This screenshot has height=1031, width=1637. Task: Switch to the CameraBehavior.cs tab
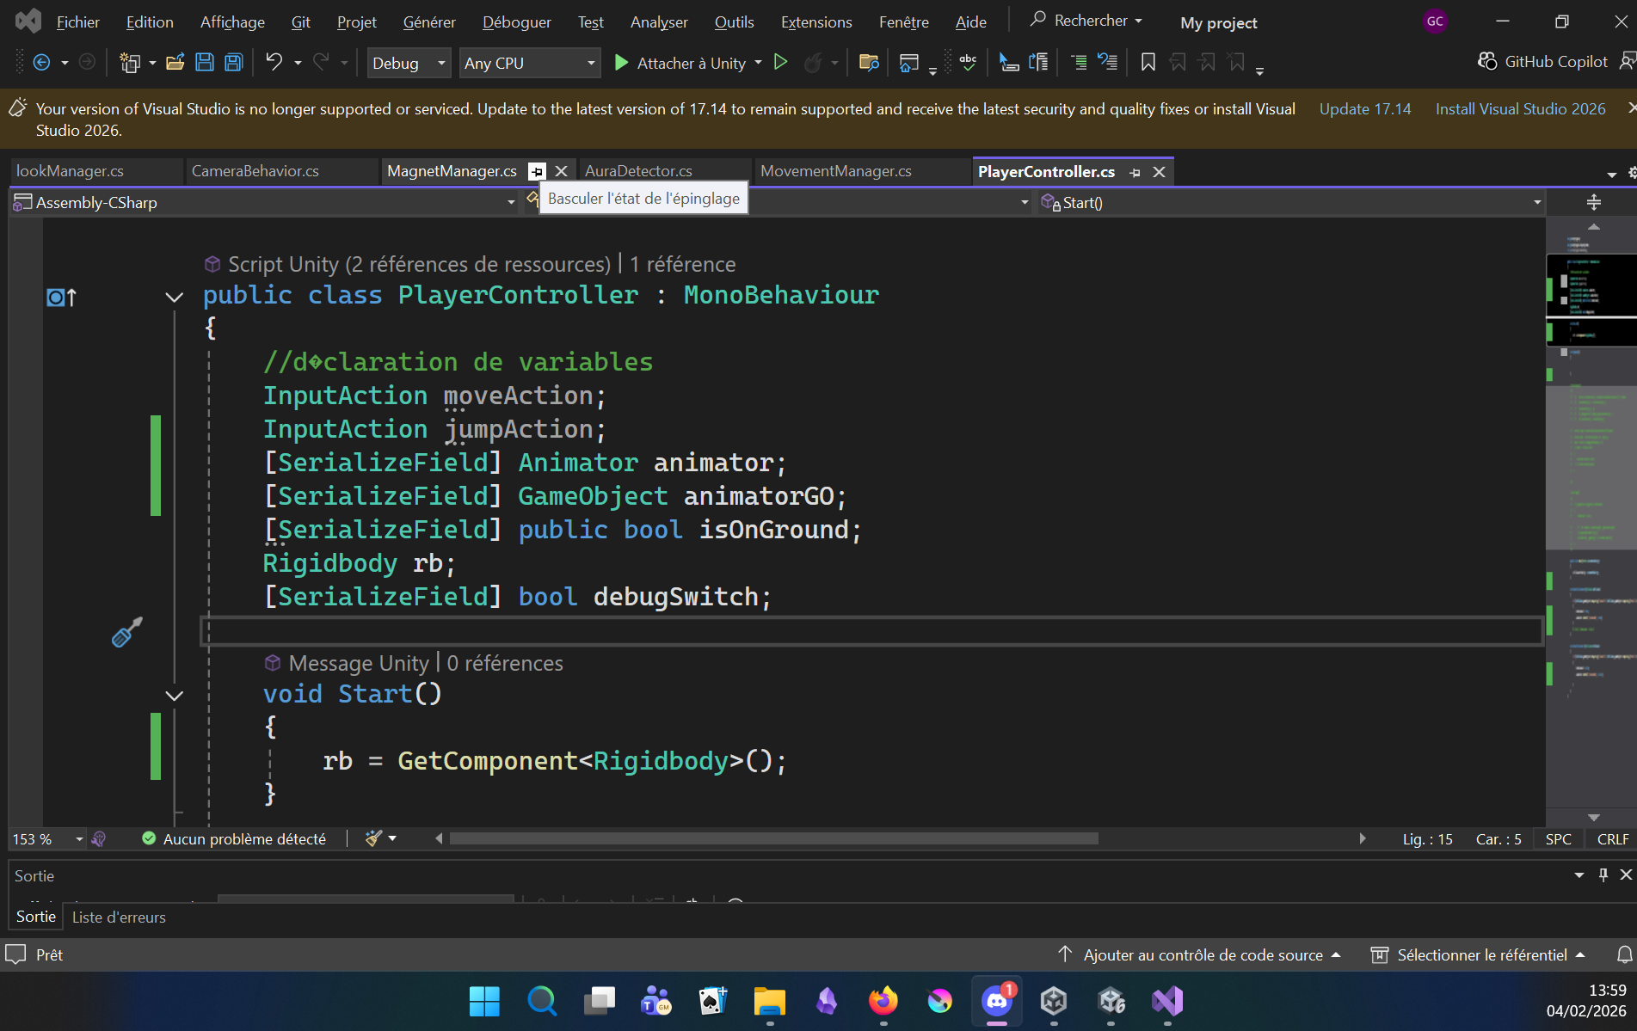point(255,171)
